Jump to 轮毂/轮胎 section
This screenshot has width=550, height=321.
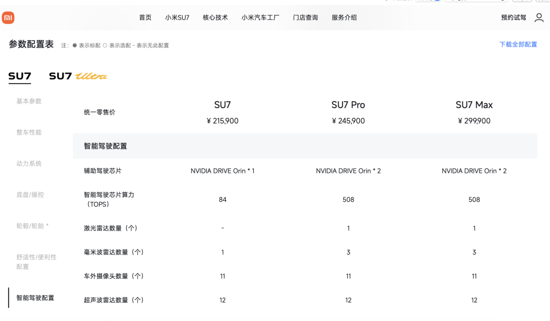click(x=32, y=226)
